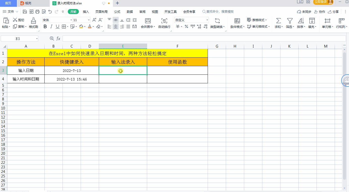Increase indent icon
Screen dimensions: 349x192
click(135, 20)
